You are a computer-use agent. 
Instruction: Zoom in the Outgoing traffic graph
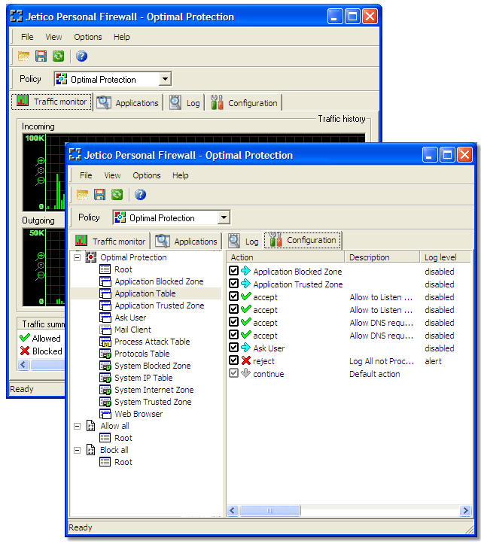pos(40,256)
